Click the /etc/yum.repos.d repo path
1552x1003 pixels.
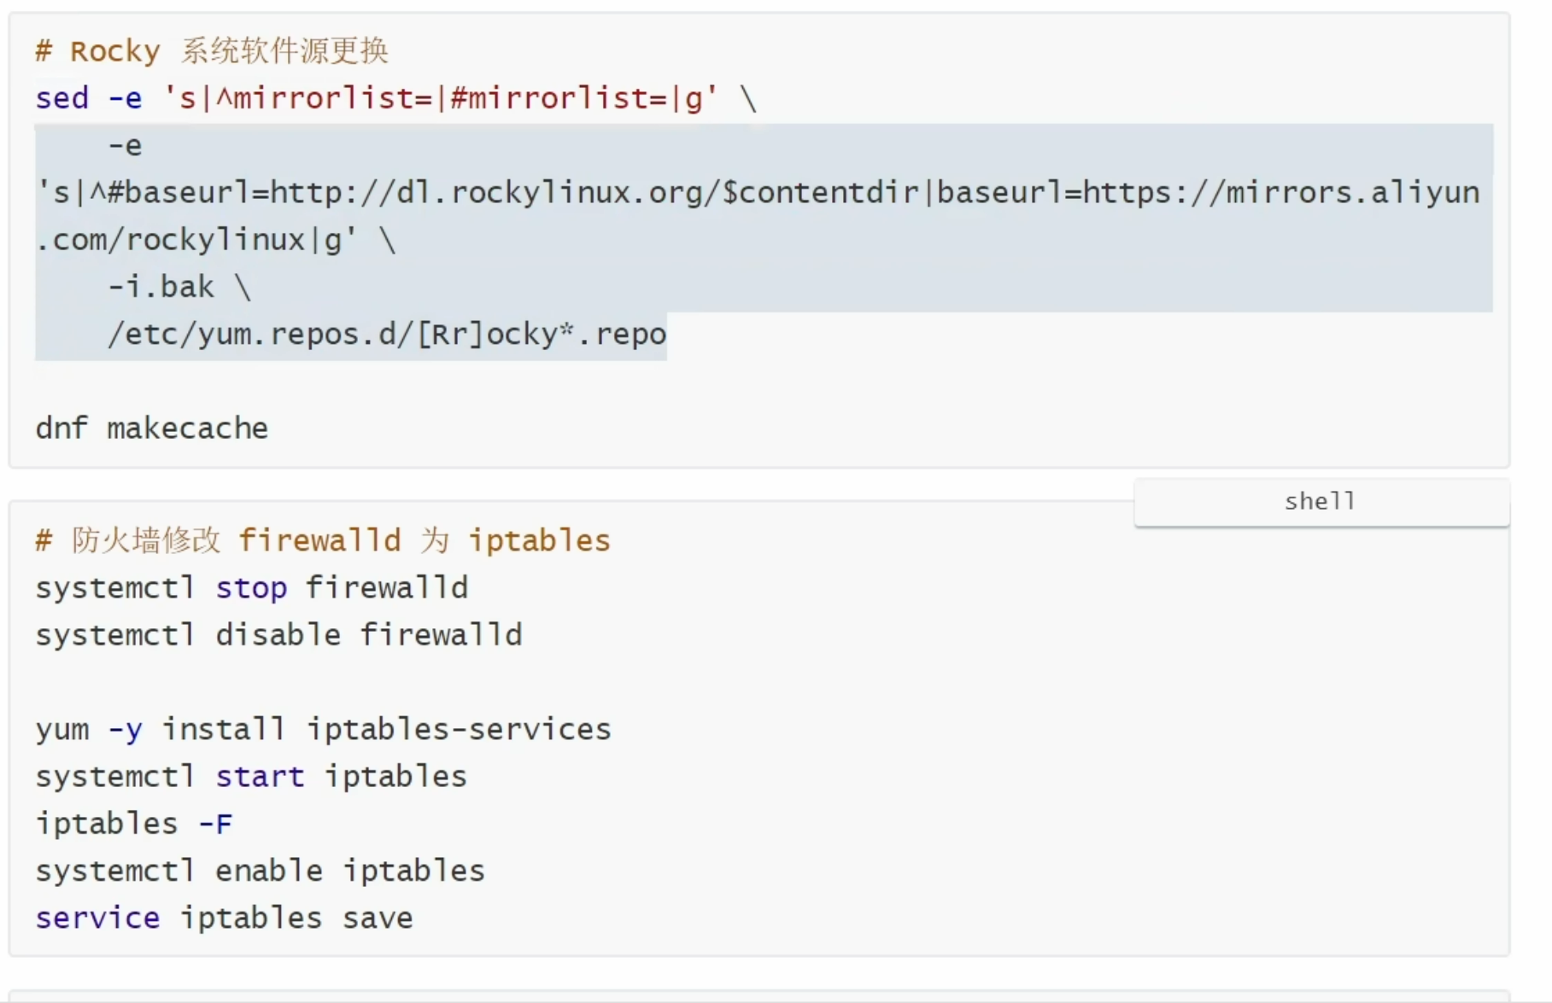(387, 334)
